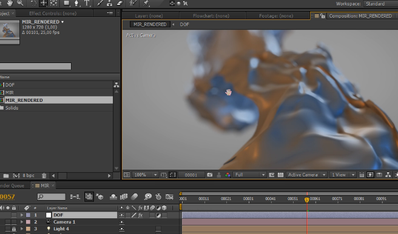The height and width of the screenshot is (234, 398).
Task: Select the Rectangle shape tool
Action: (67, 3)
